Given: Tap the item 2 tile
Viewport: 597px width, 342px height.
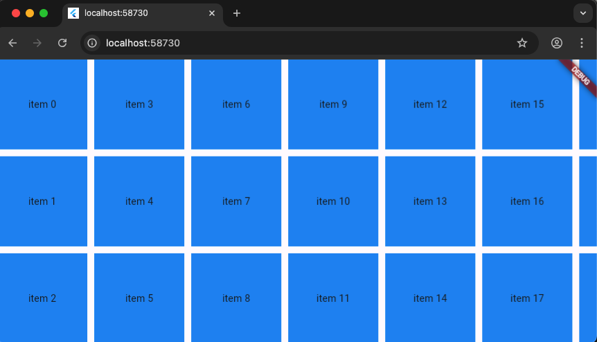Looking at the screenshot, I should point(42,298).
